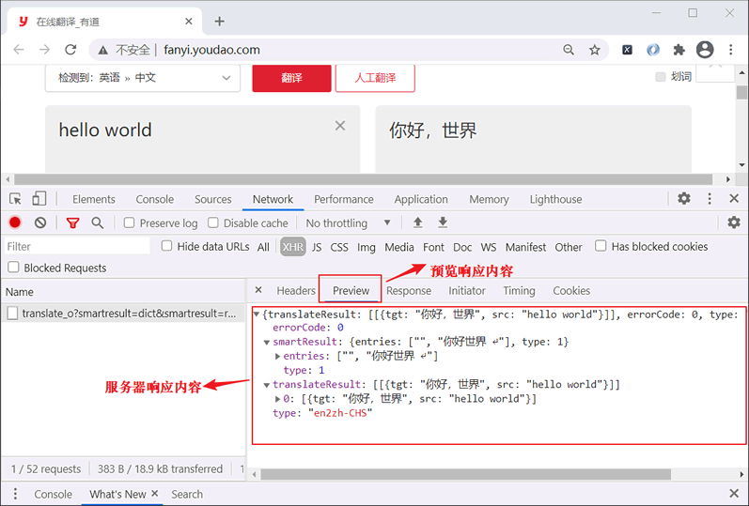This screenshot has width=749, height=506.
Task: Clear the network log
Action: pos(40,222)
